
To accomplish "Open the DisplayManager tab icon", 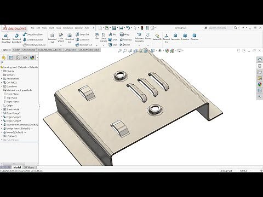I will pyautogui.click(x=32, y=57).
